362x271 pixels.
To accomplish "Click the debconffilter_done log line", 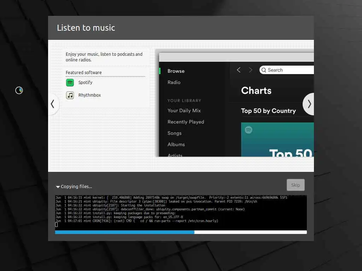I will coord(150,209).
